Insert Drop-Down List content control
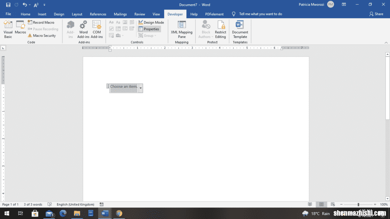 tap(125, 29)
